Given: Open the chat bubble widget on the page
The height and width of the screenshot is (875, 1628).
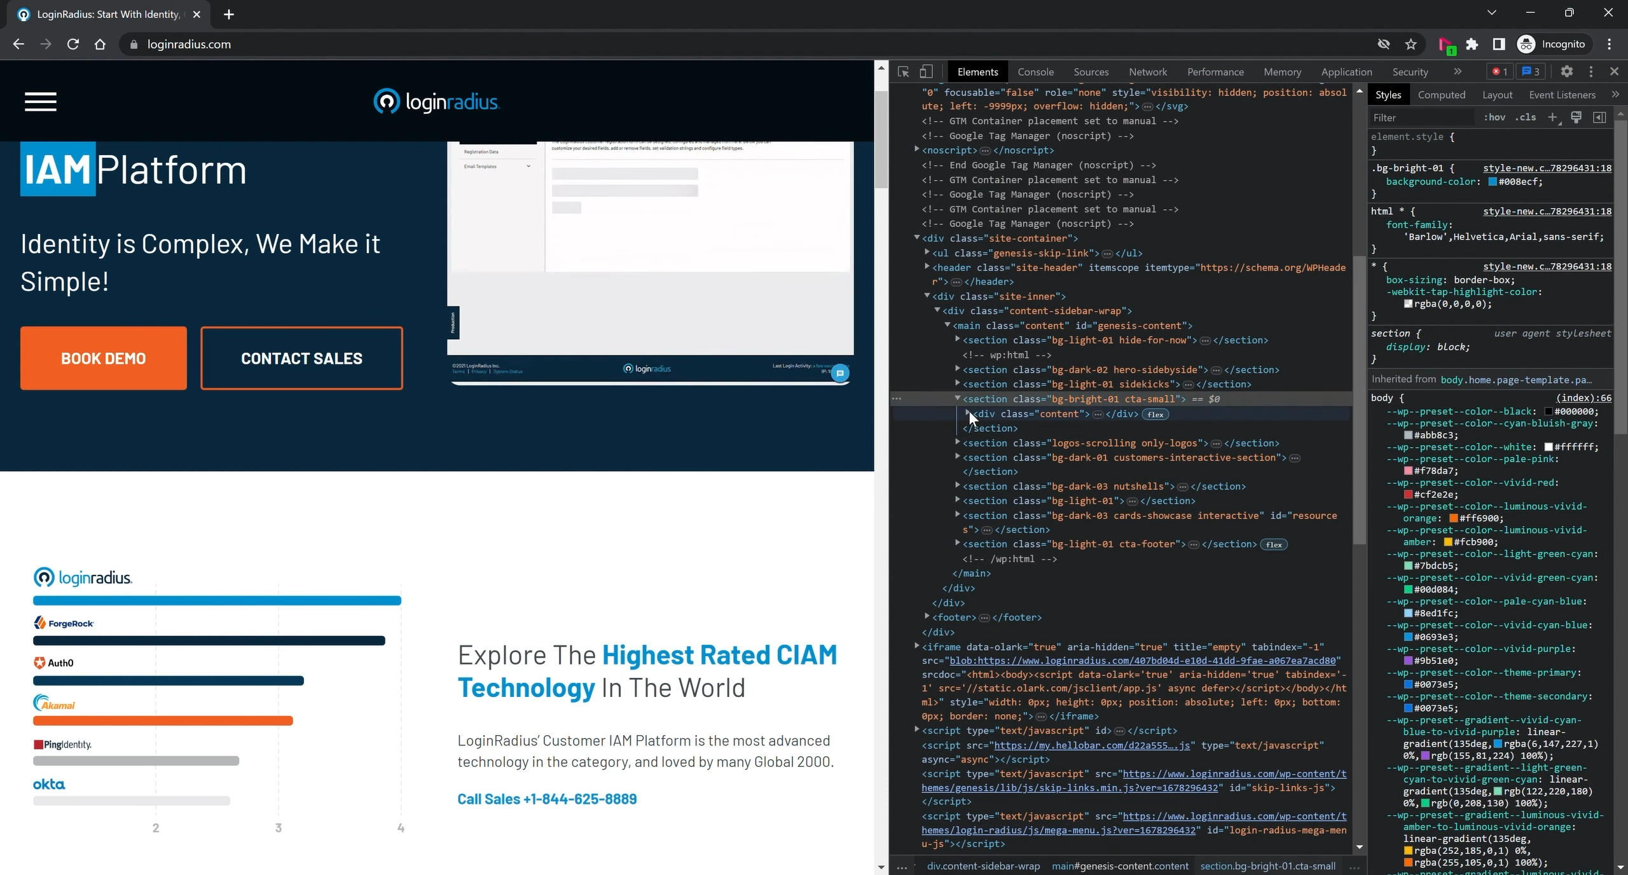Looking at the screenshot, I should [840, 373].
